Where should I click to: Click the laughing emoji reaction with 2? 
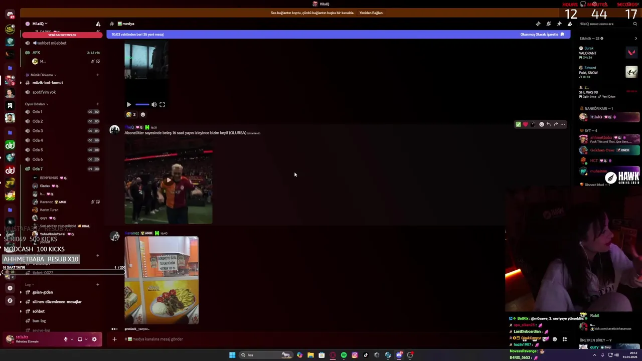131,114
